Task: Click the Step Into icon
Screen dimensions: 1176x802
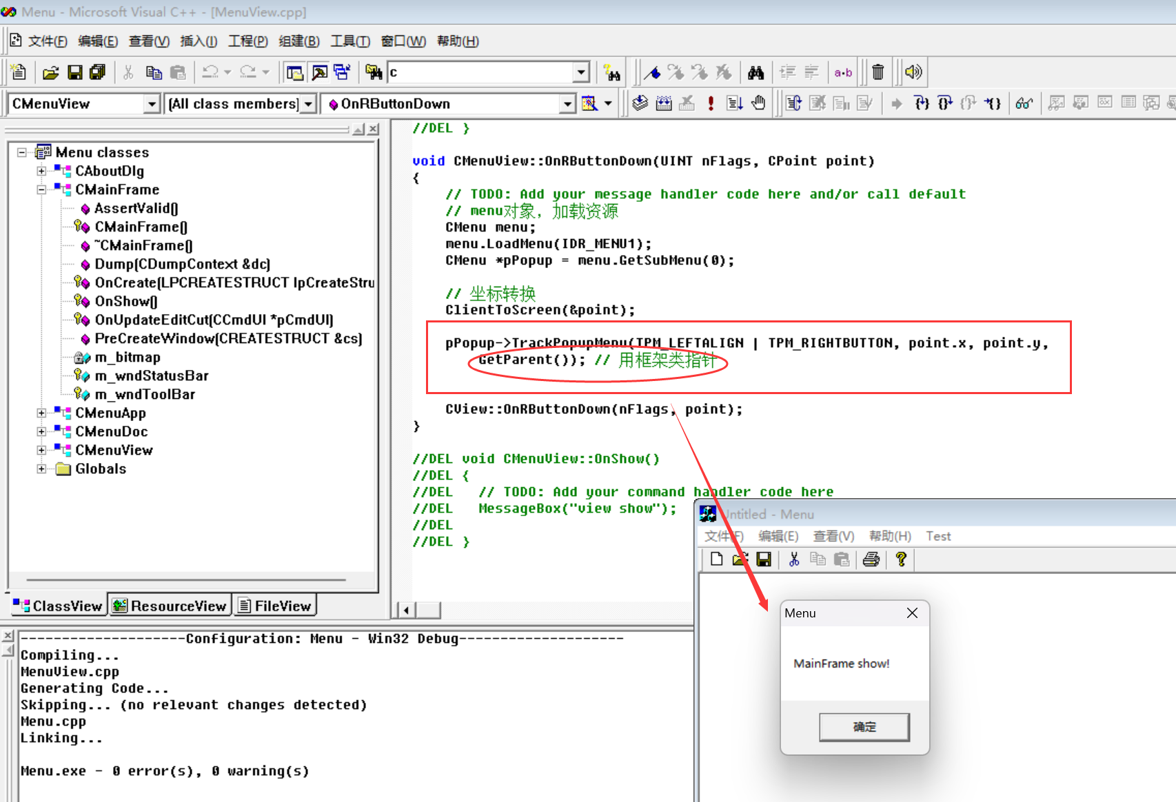Action: tap(922, 103)
